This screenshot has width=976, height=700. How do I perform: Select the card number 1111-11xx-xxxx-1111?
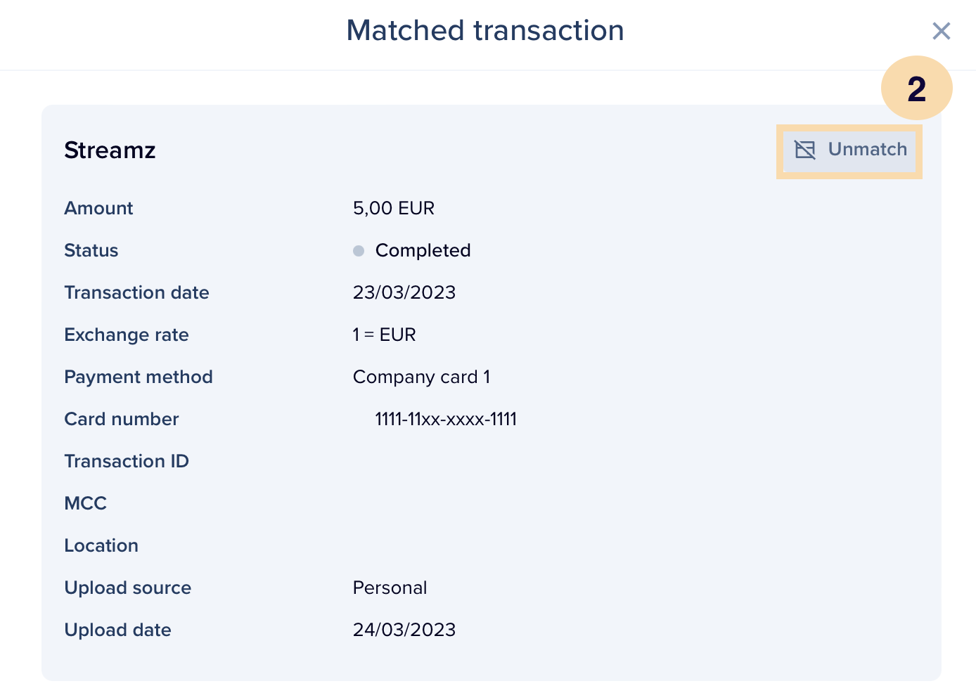click(x=446, y=419)
